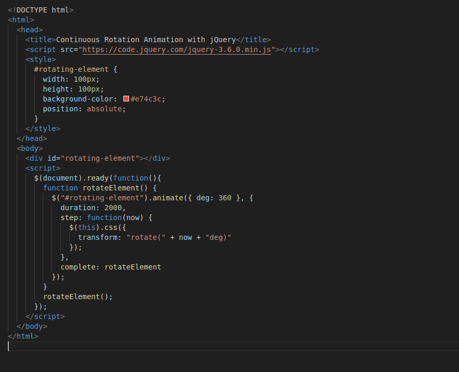Click the text cursor at the bottom empty line
Viewport: 459px width, 372px height.
point(9,347)
